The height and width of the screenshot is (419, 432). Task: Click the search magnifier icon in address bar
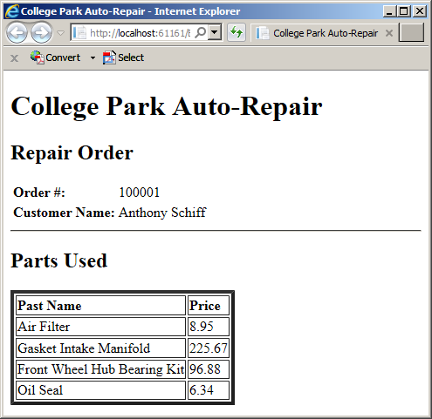point(200,32)
